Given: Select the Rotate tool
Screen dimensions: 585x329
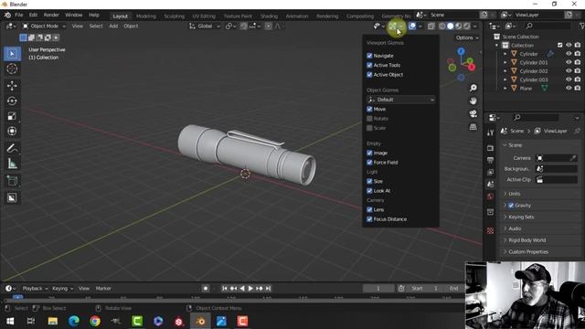Looking at the screenshot, I should click(x=12, y=101).
